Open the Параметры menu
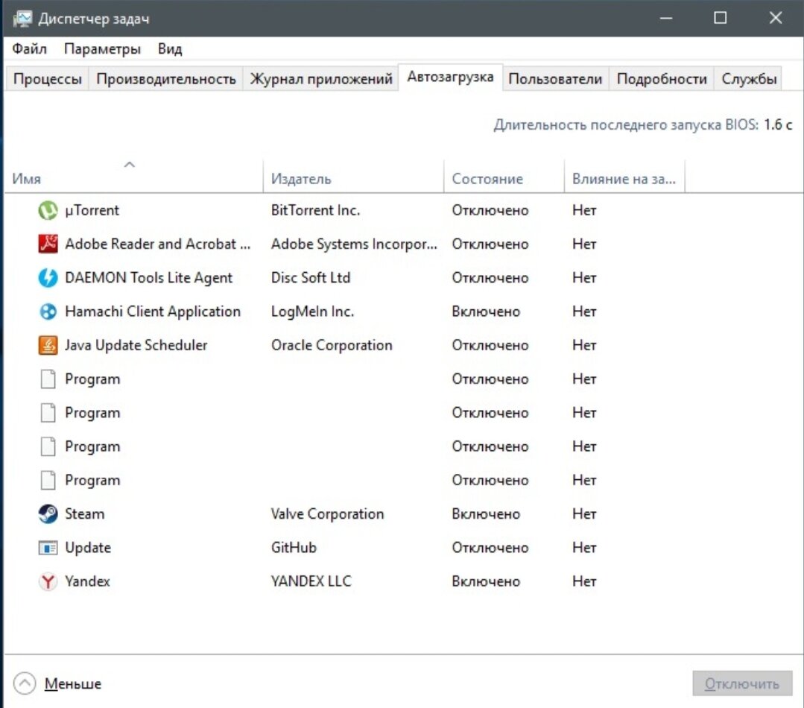804x708 pixels. click(x=102, y=48)
